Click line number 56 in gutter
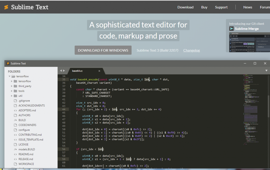270x170 pixels. click(x=64, y=149)
